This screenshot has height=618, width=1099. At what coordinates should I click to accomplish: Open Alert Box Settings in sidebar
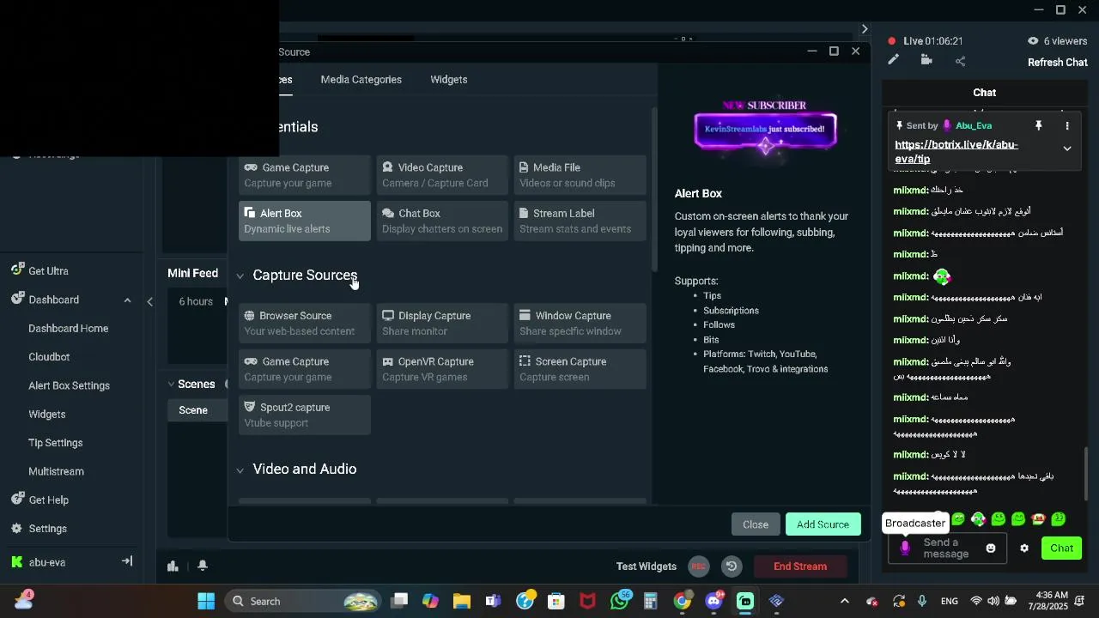tap(69, 385)
